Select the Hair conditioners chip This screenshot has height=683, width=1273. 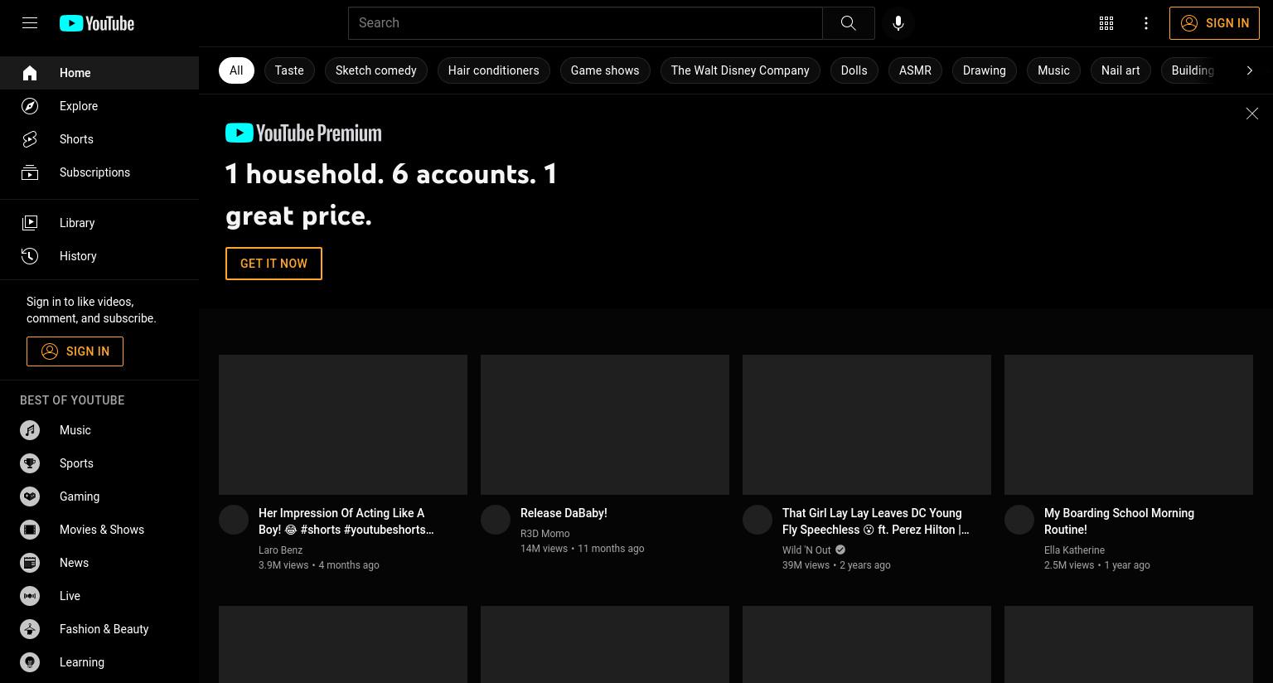(x=494, y=70)
